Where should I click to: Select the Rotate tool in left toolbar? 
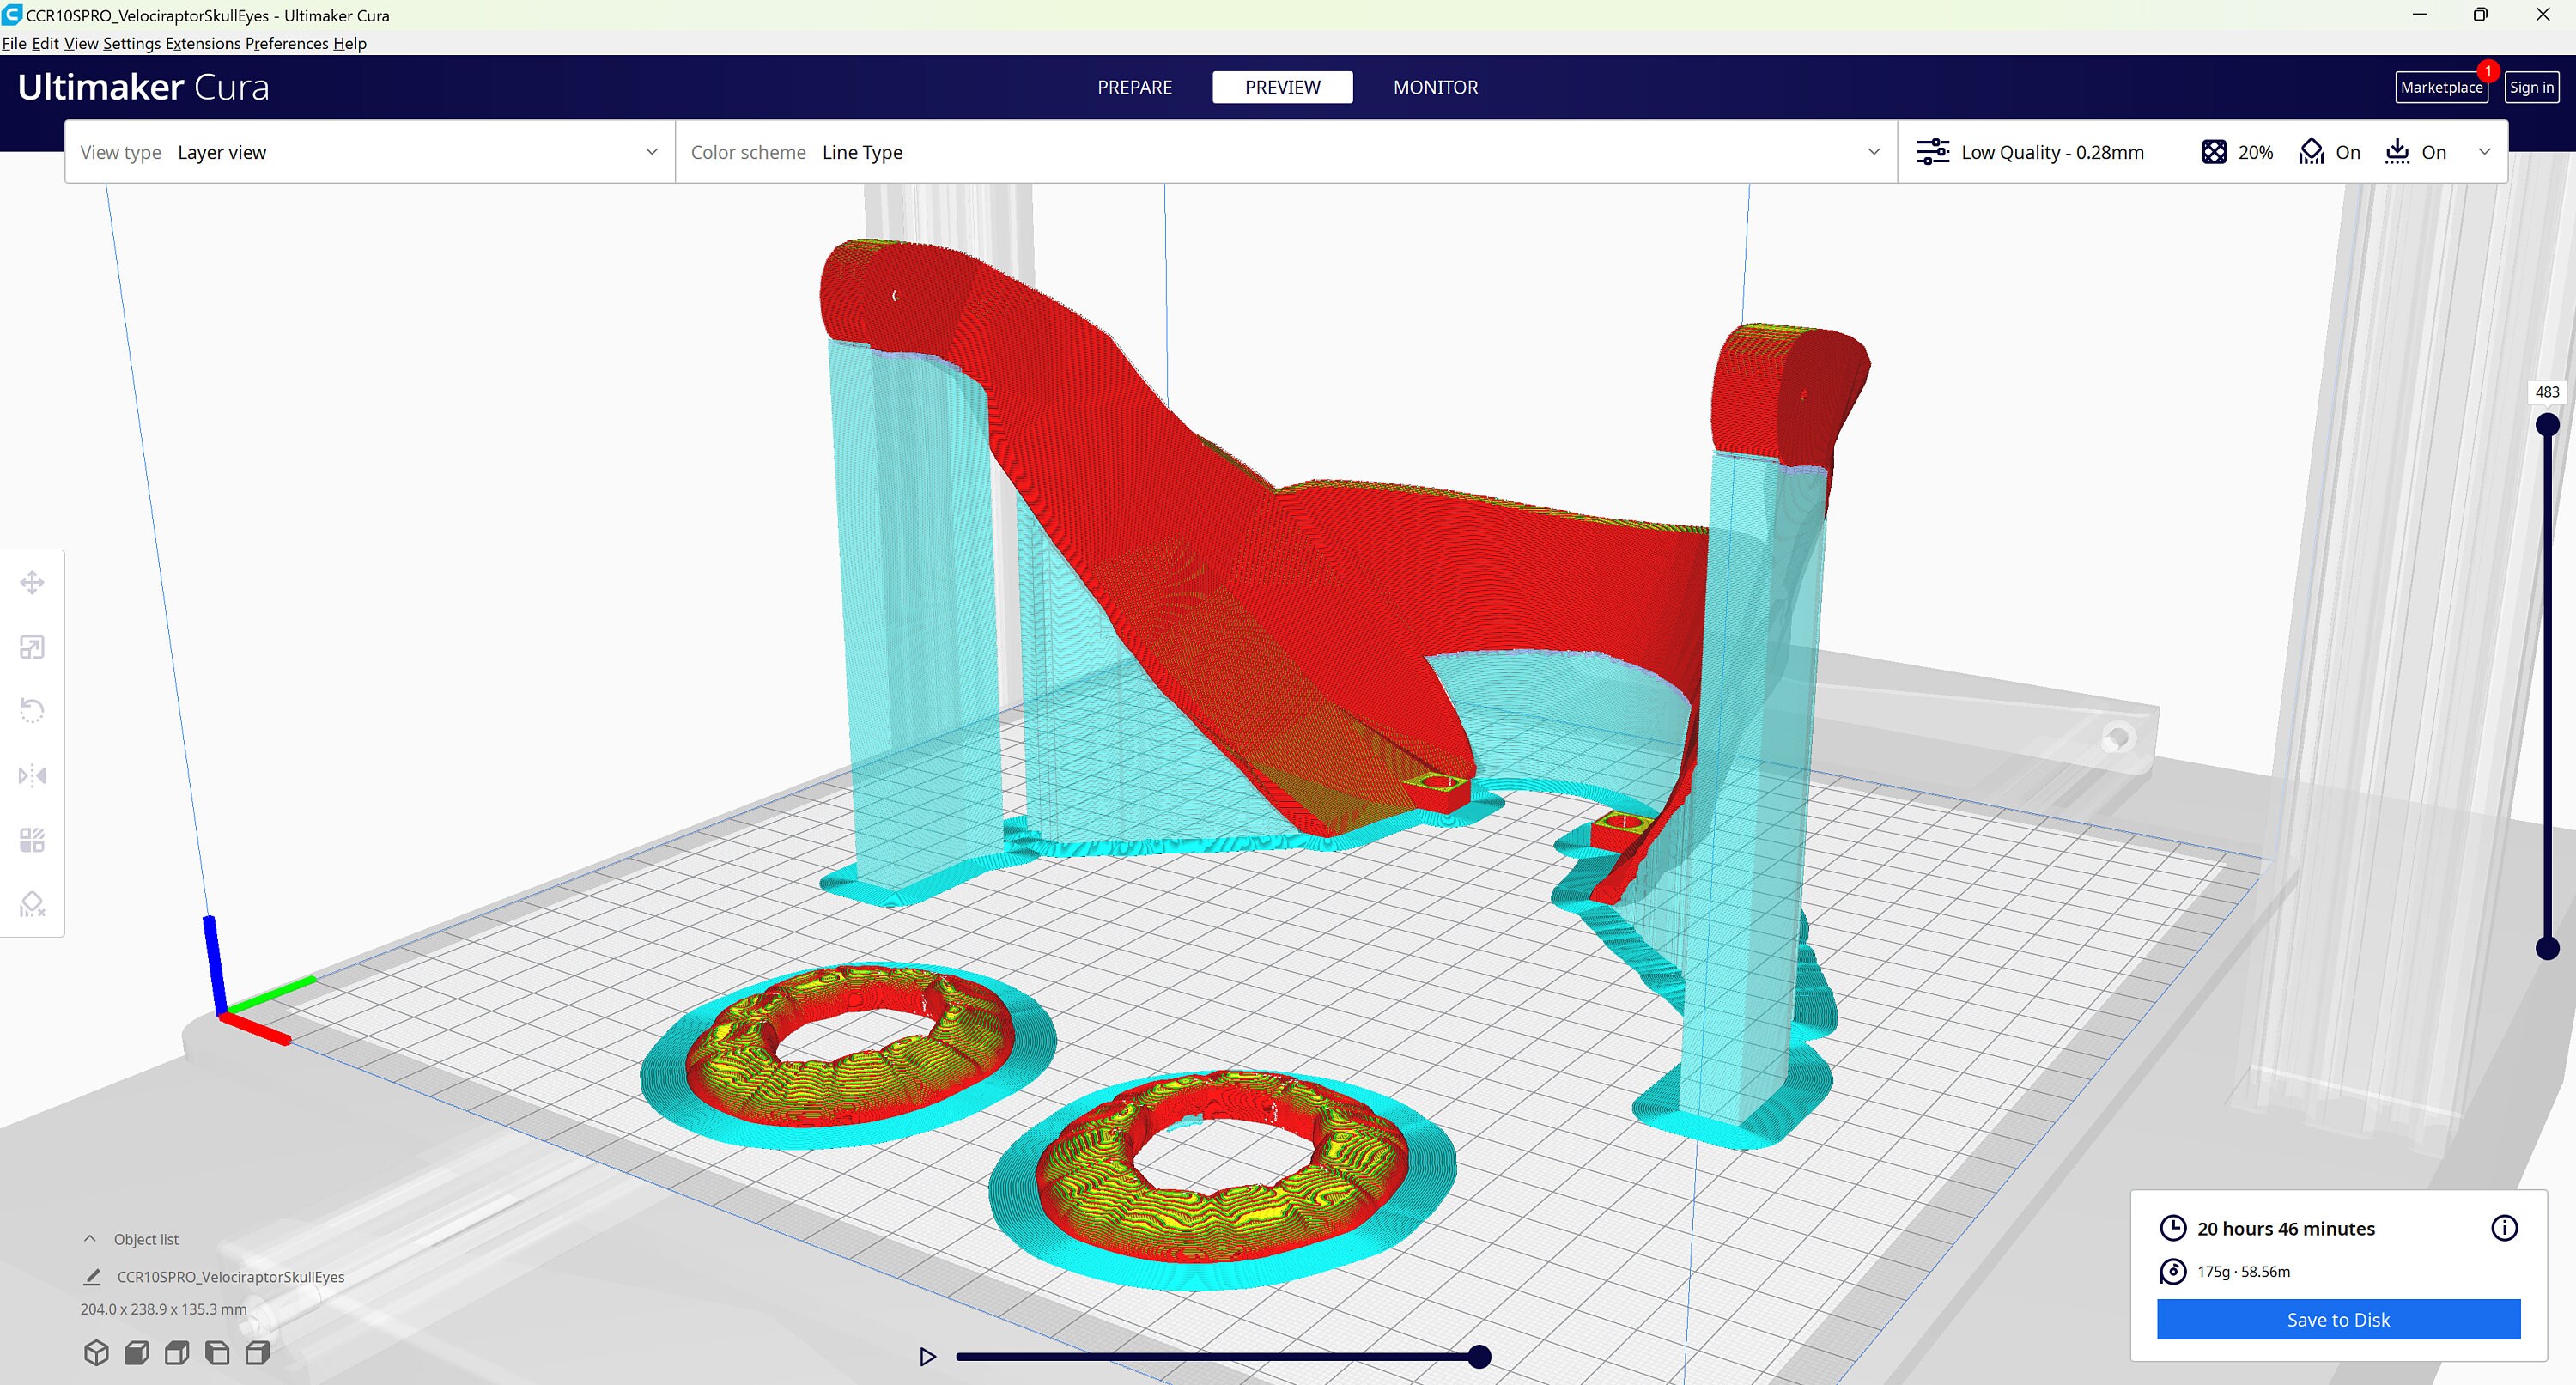pos(32,711)
